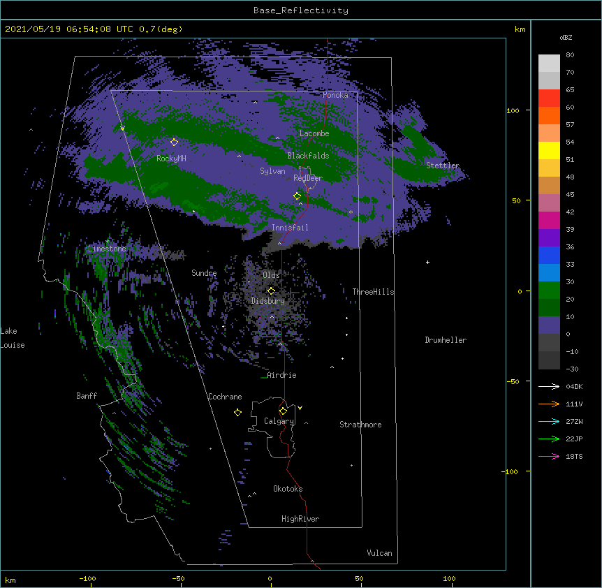
Task: Click the white 04DK arrow in legend
Action: click(x=549, y=386)
